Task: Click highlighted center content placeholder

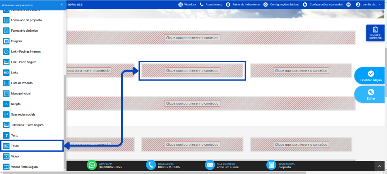Action: (192, 71)
